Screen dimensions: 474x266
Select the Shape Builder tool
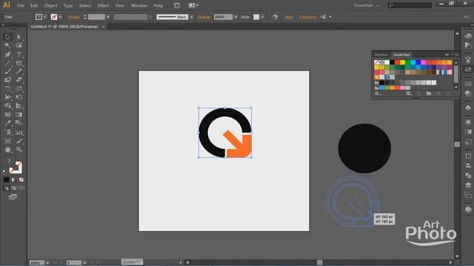tap(8, 106)
